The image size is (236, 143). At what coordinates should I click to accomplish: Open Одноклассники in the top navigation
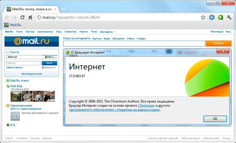coord(45,32)
